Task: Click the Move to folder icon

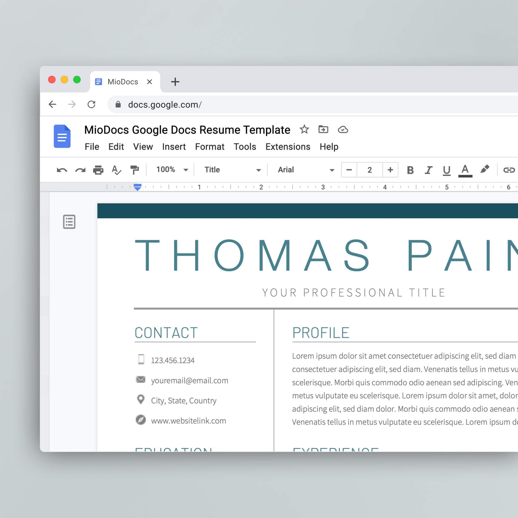Action: (323, 129)
